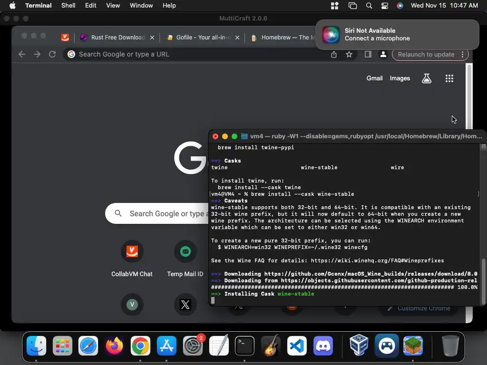Launch Firefox from the Dock

(114, 346)
